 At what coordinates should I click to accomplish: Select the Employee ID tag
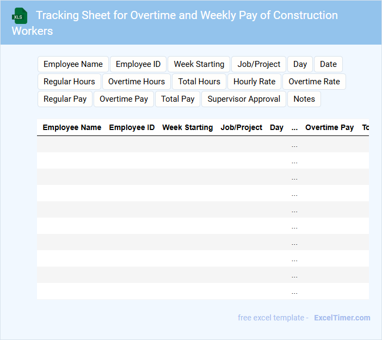[x=138, y=64]
